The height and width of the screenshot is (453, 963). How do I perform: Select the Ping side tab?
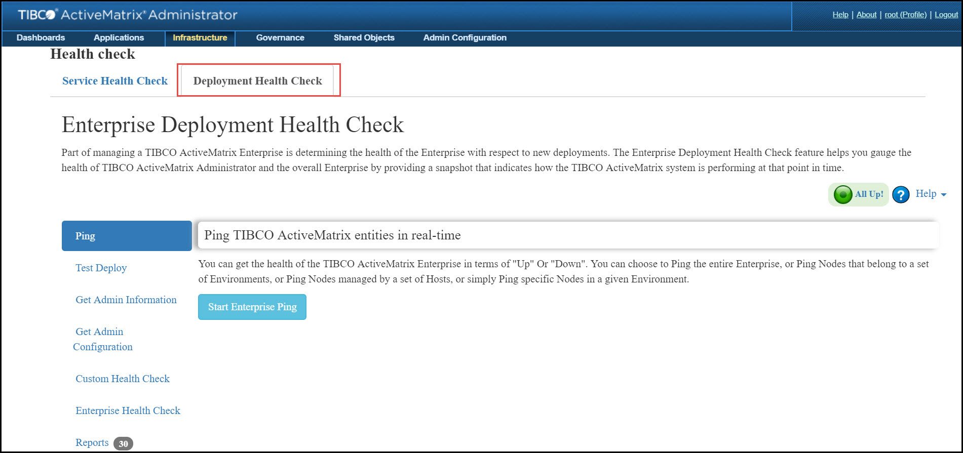click(127, 236)
